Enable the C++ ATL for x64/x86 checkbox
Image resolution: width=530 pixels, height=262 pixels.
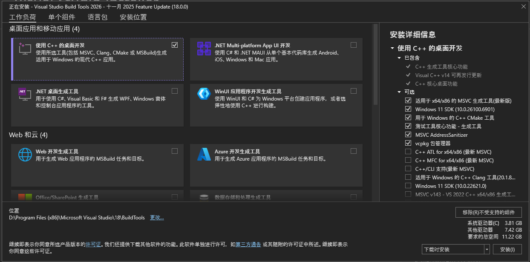[x=408, y=152]
